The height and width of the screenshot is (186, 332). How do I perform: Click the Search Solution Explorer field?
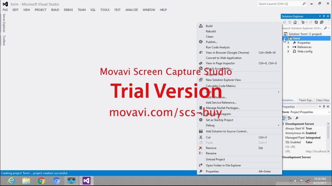pos(302,28)
